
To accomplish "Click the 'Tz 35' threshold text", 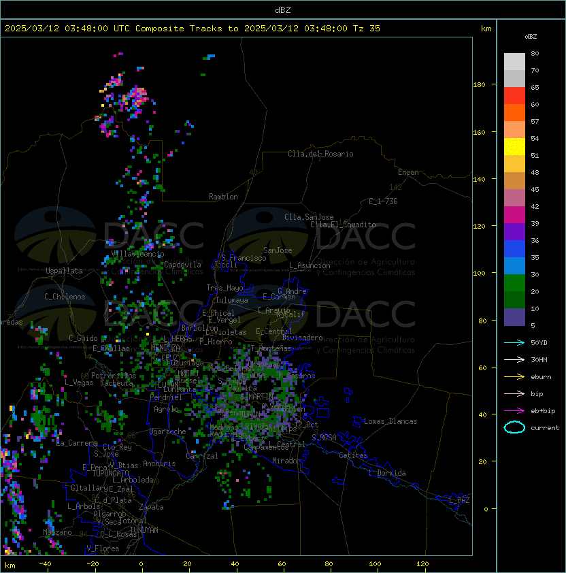I will pos(367,29).
